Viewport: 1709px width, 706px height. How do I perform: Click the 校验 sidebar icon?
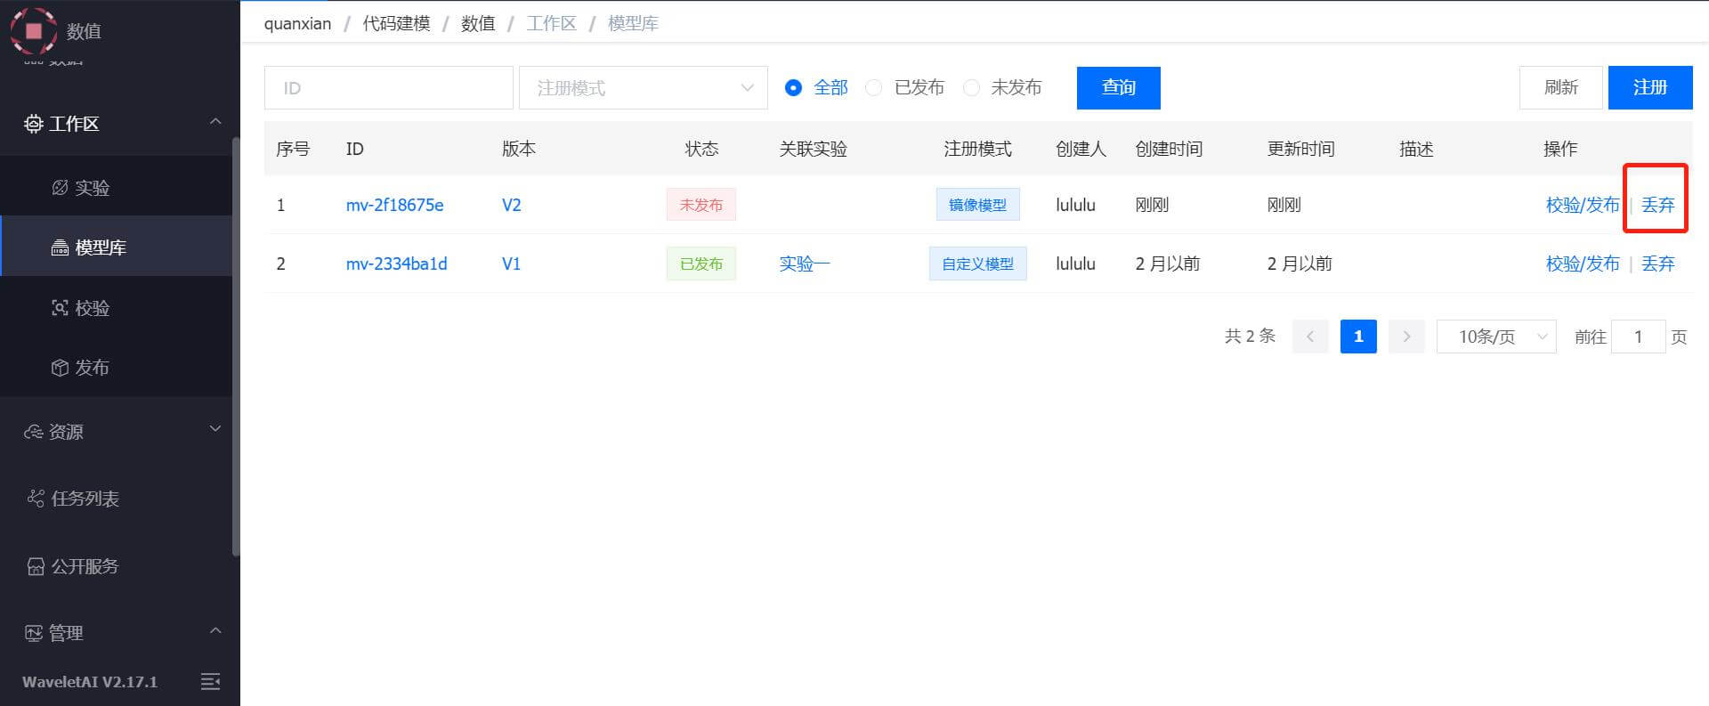pyautogui.click(x=60, y=308)
